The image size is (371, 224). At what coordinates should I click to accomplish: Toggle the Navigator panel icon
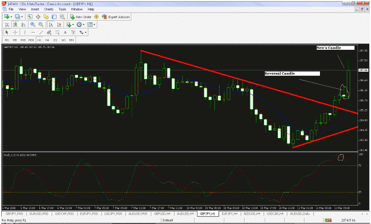tap(46, 17)
